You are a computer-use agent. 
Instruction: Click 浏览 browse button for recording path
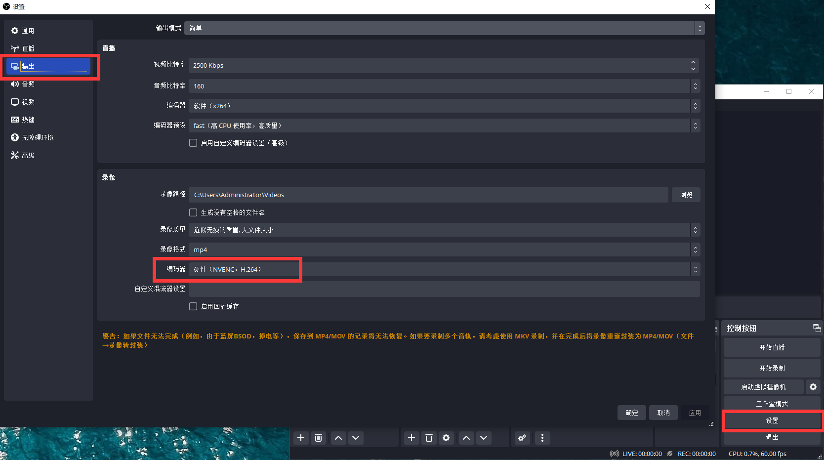pyautogui.click(x=686, y=195)
